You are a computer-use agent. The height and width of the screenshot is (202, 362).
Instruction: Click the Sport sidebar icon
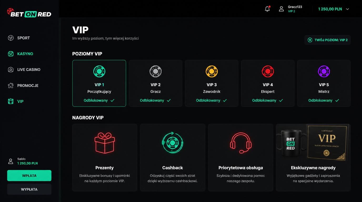[x=11, y=38]
